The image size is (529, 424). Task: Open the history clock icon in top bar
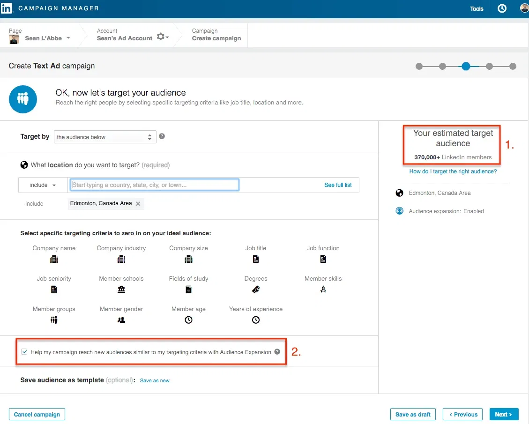click(x=502, y=8)
